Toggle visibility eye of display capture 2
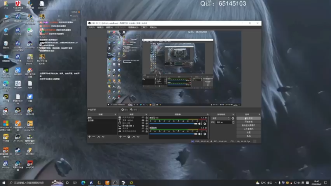Viewport: 331px width, 186px height. click(x=143, y=126)
